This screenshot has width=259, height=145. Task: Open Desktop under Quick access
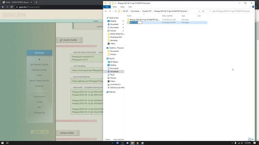113,21
